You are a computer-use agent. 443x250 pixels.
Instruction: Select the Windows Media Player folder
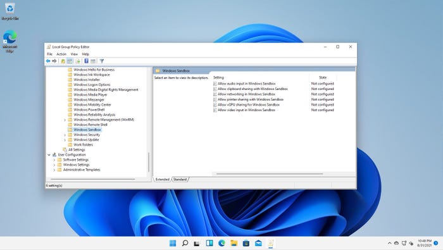(90, 95)
